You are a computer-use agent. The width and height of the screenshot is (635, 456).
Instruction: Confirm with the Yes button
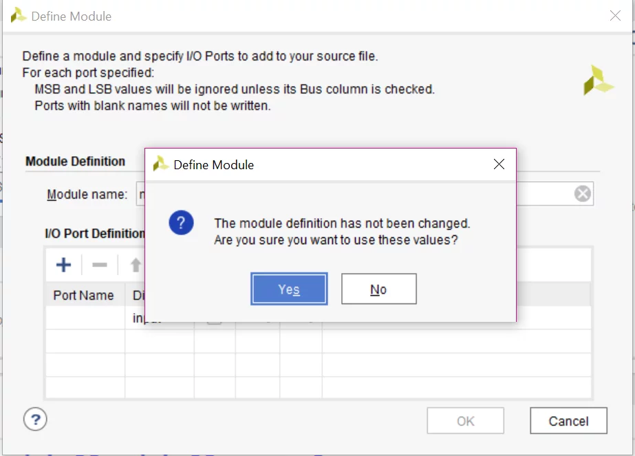point(289,289)
